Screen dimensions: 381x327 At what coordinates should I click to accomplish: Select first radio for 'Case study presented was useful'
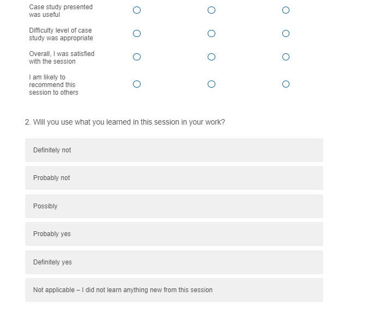coord(137,10)
